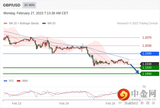Image resolution: width=160 pixels, height=108 pixels.
Task: Toggle the MA 50 legend label
Action: click(52, 23)
